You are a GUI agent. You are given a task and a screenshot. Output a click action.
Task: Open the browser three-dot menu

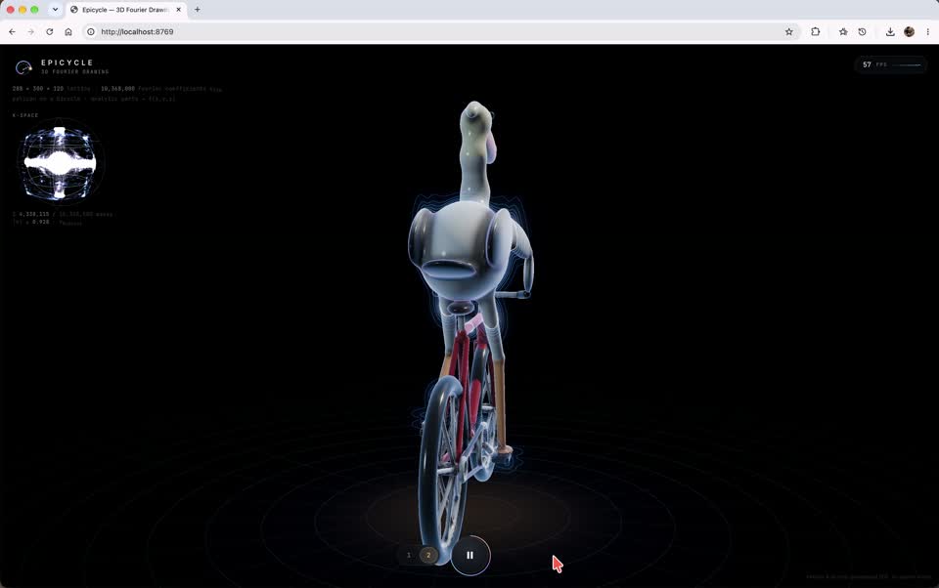click(927, 31)
